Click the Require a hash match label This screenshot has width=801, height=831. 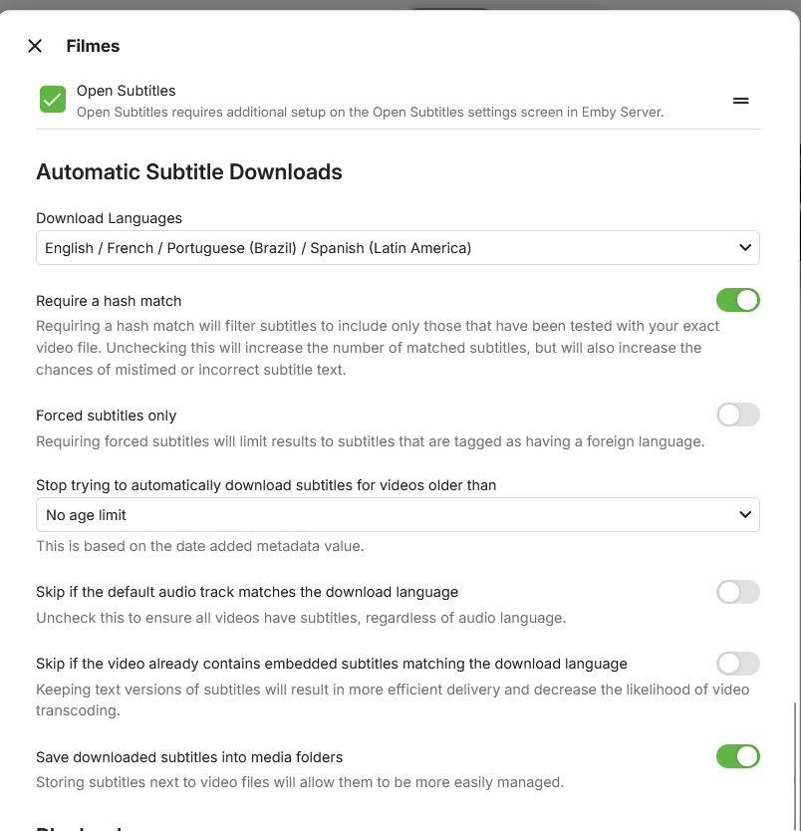tap(109, 301)
